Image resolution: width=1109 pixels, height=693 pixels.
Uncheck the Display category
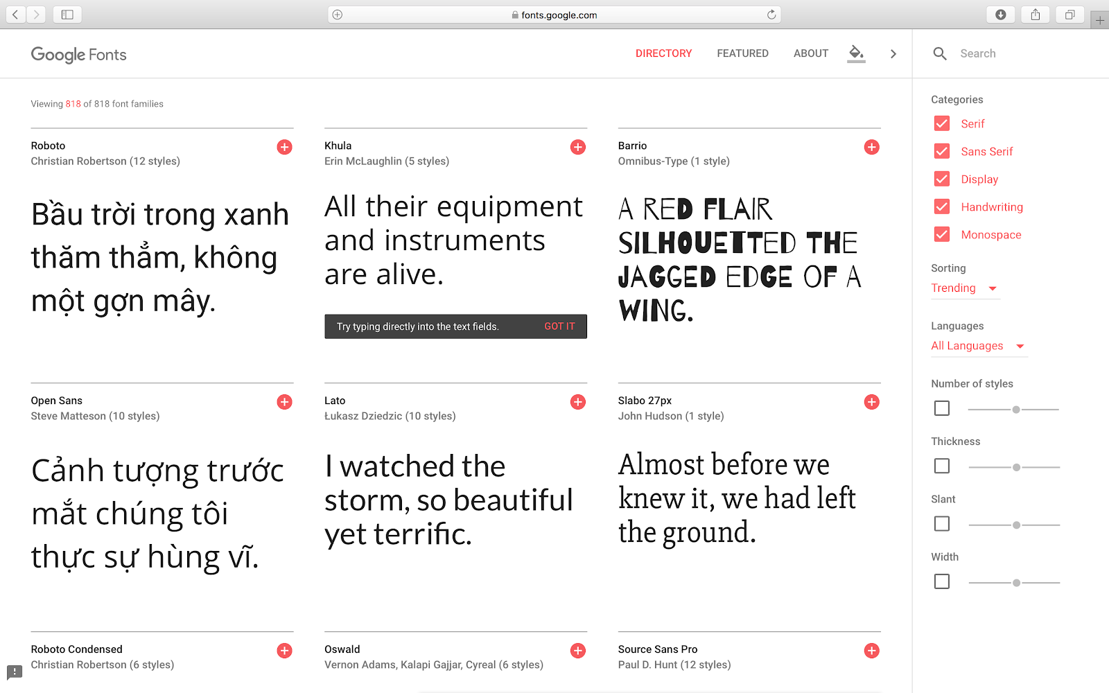tap(942, 179)
